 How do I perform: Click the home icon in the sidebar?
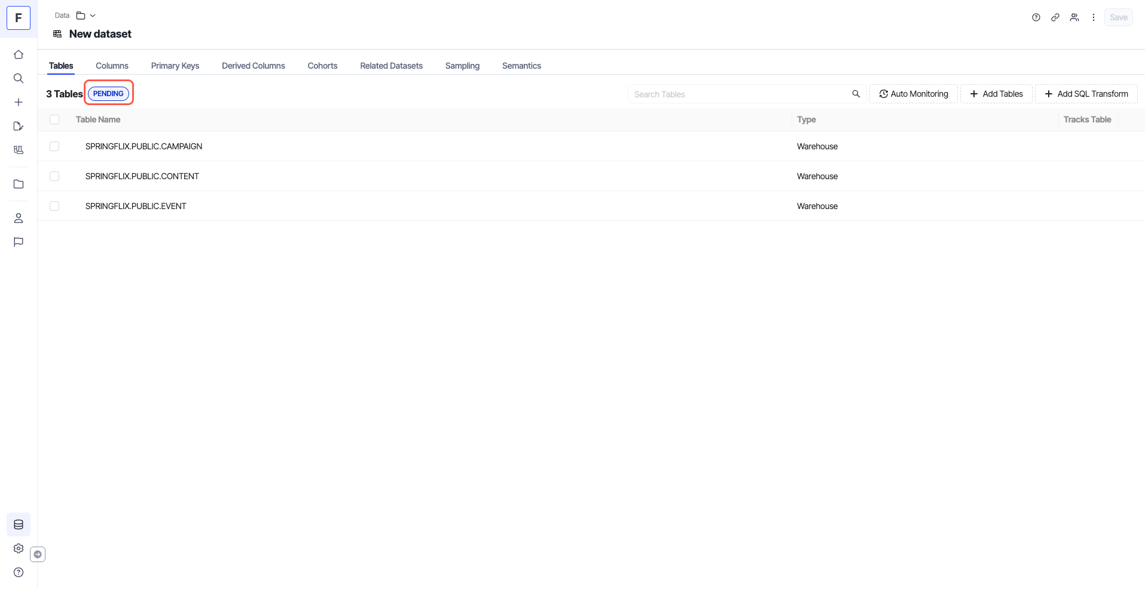19,54
